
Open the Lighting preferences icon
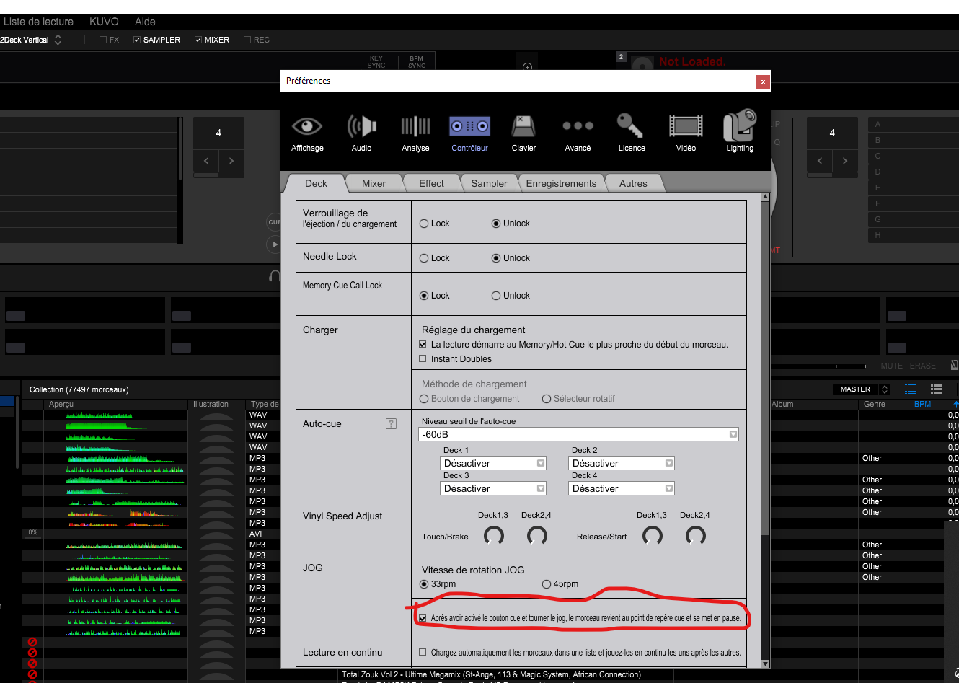click(x=740, y=128)
